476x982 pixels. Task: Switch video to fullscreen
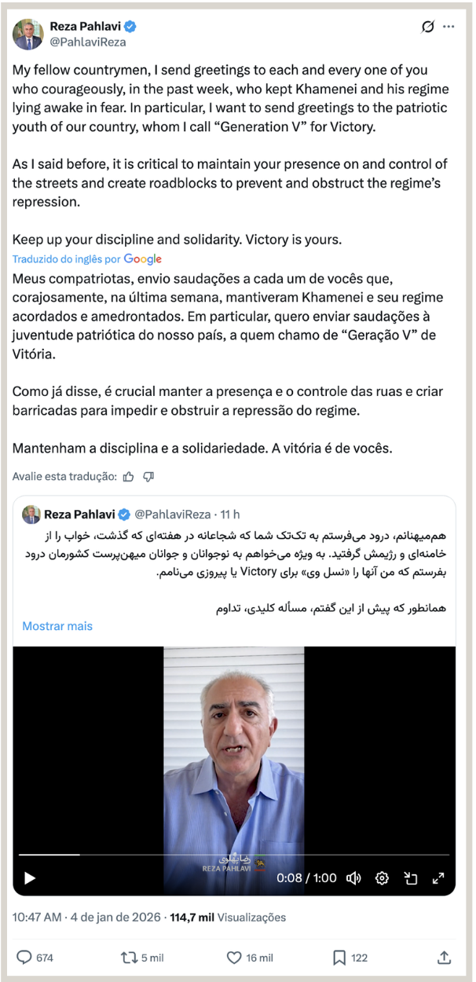coord(438,878)
